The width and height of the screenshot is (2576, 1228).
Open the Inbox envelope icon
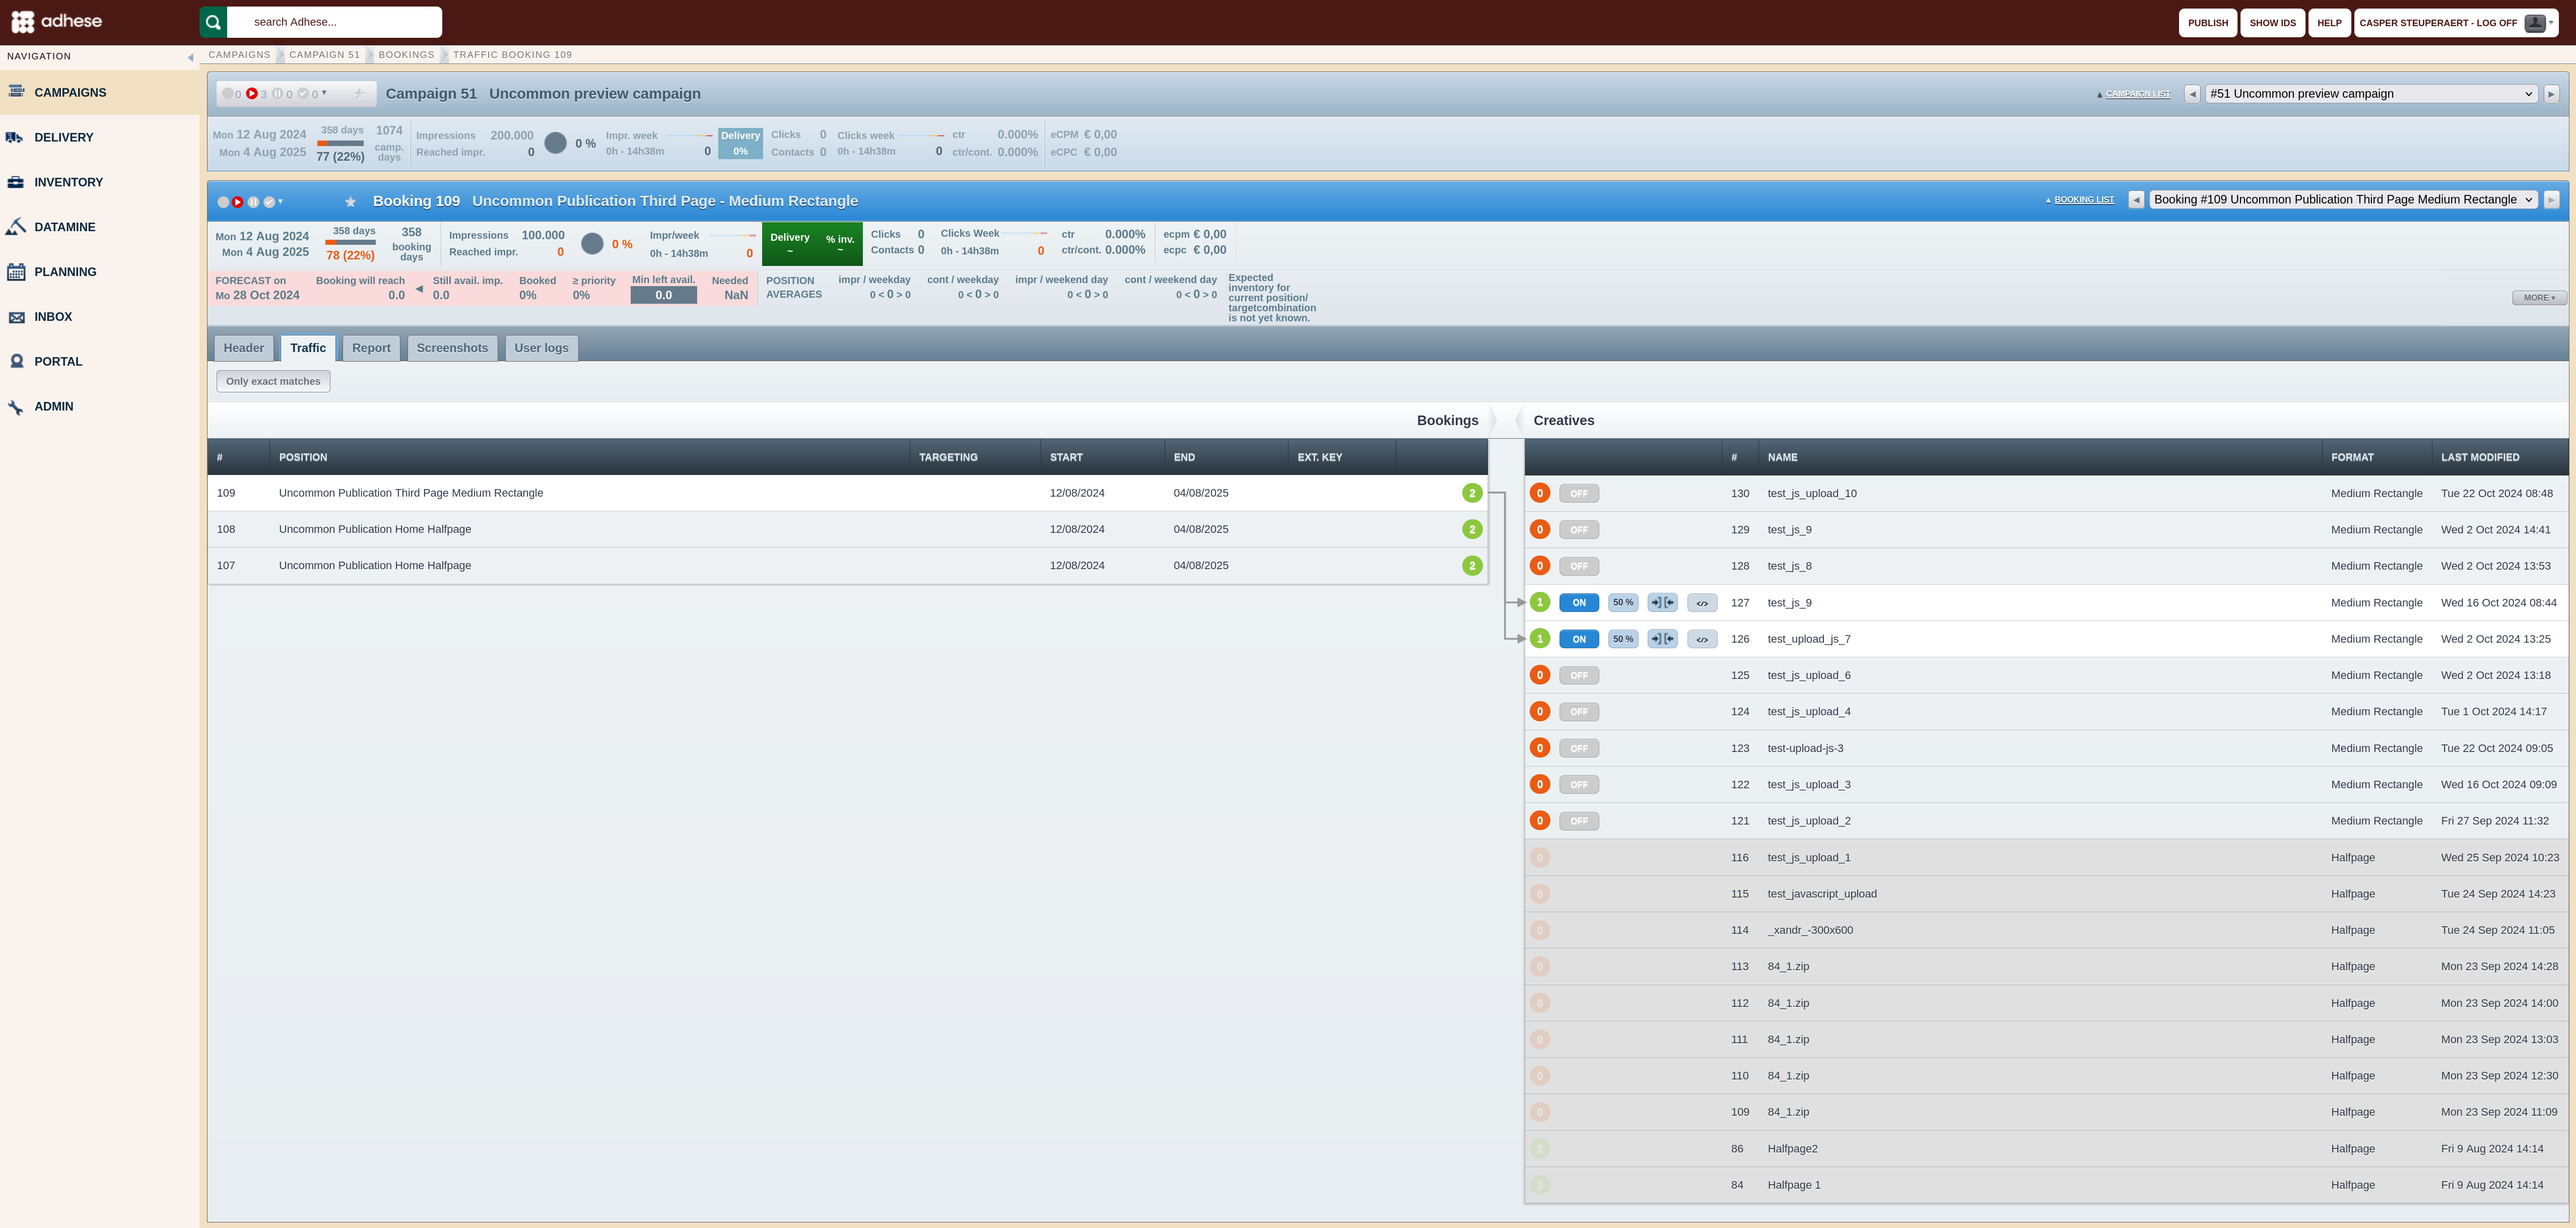coord(16,317)
